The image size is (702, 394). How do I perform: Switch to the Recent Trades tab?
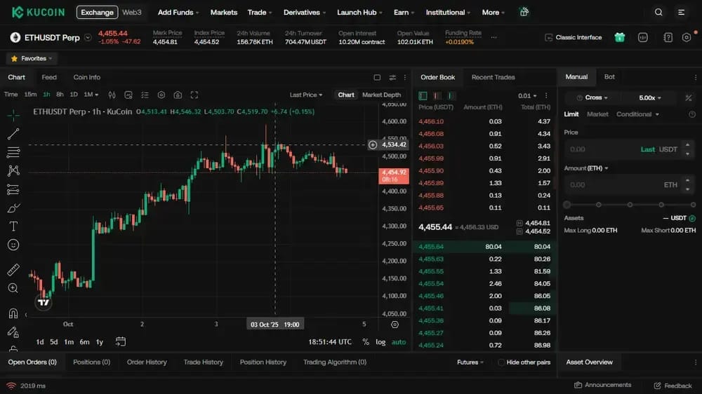(493, 77)
